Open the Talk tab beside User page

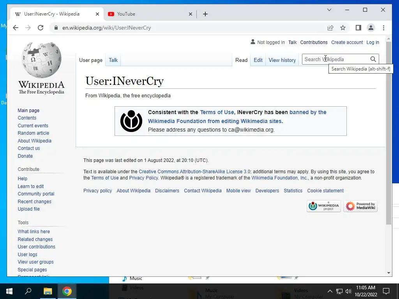click(x=113, y=60)
